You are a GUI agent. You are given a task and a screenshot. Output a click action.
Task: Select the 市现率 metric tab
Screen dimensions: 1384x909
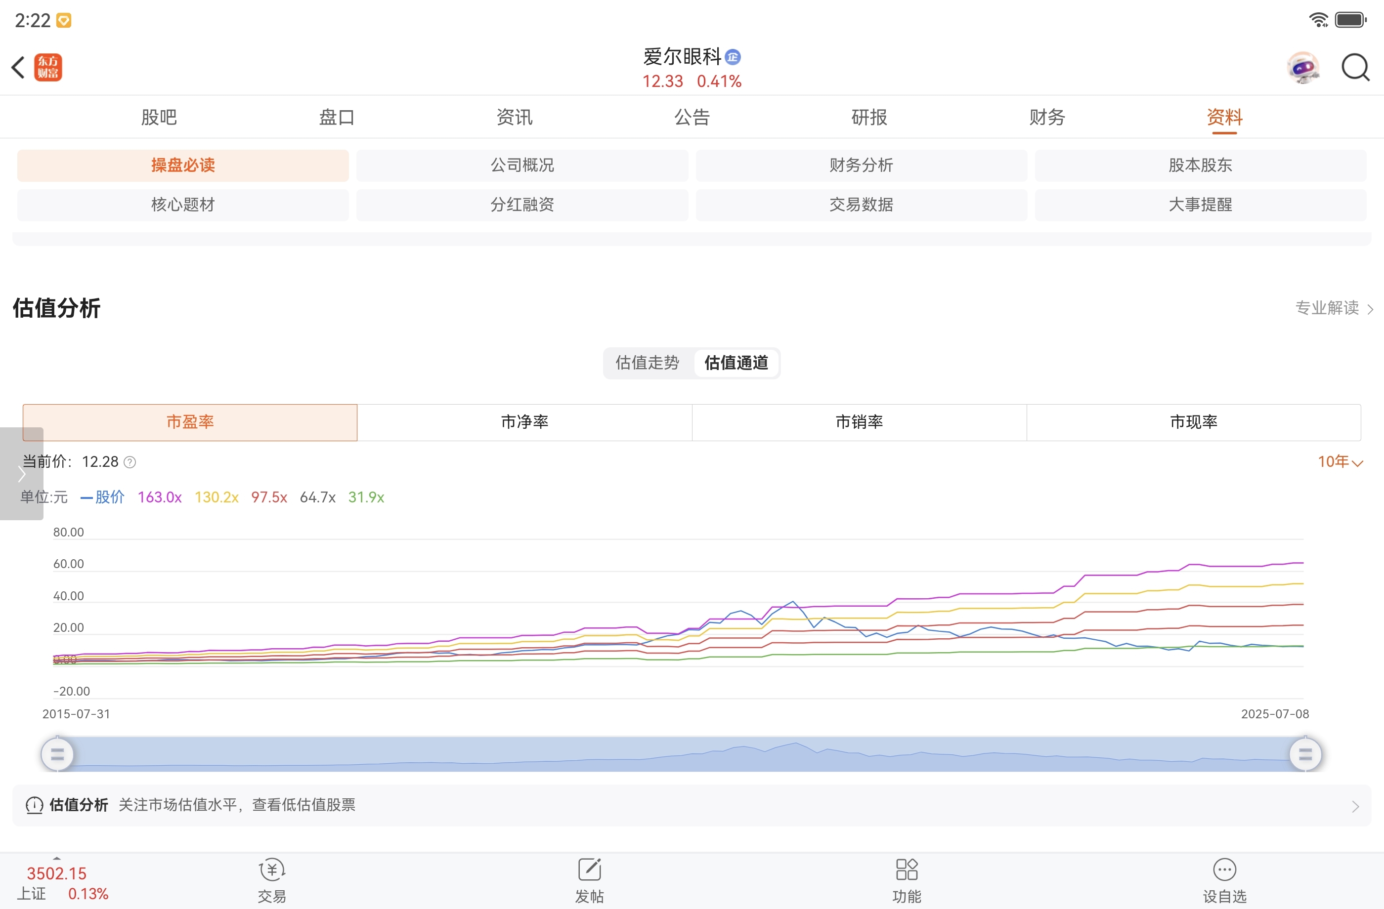[x=1193, y=422]
